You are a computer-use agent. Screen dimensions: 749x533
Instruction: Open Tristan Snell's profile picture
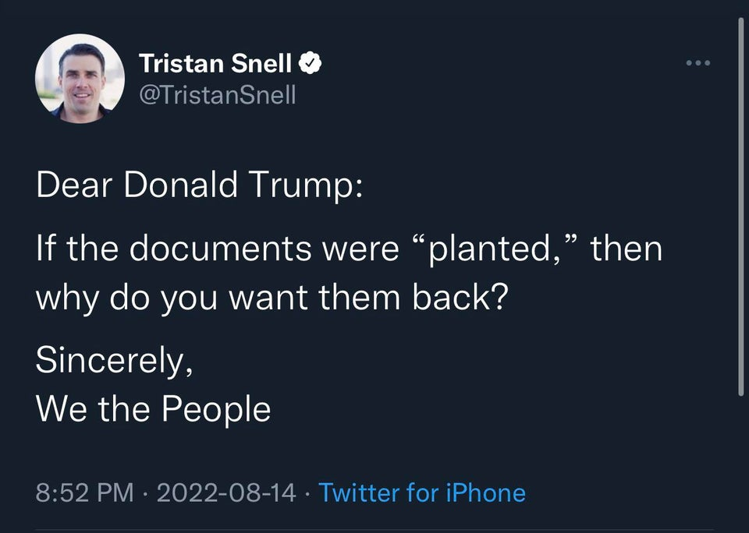80,78
